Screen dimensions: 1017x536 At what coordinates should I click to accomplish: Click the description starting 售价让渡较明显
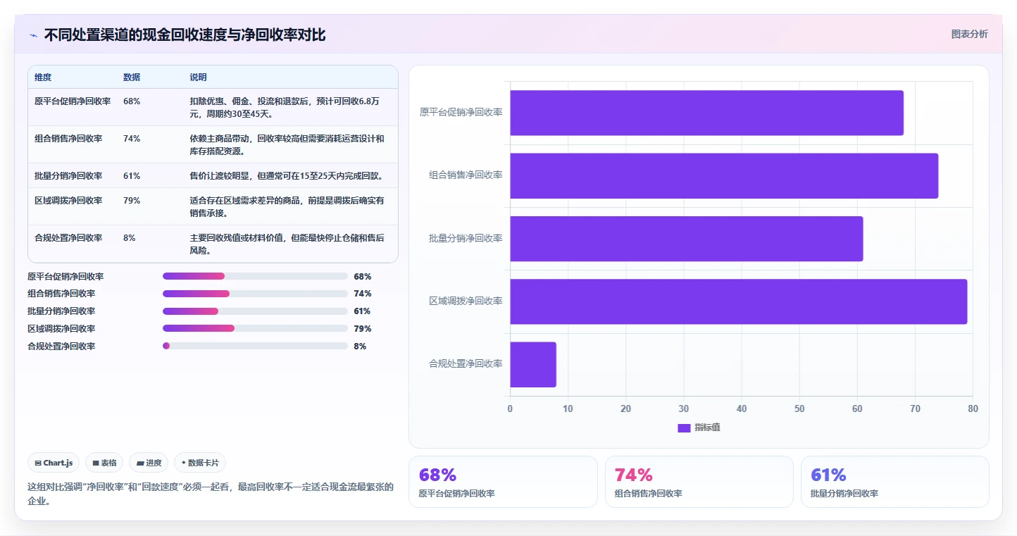(x=286, y=176)
